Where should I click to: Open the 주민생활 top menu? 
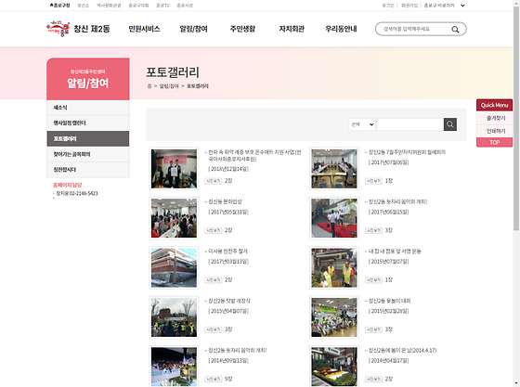[x=242, y=29]
